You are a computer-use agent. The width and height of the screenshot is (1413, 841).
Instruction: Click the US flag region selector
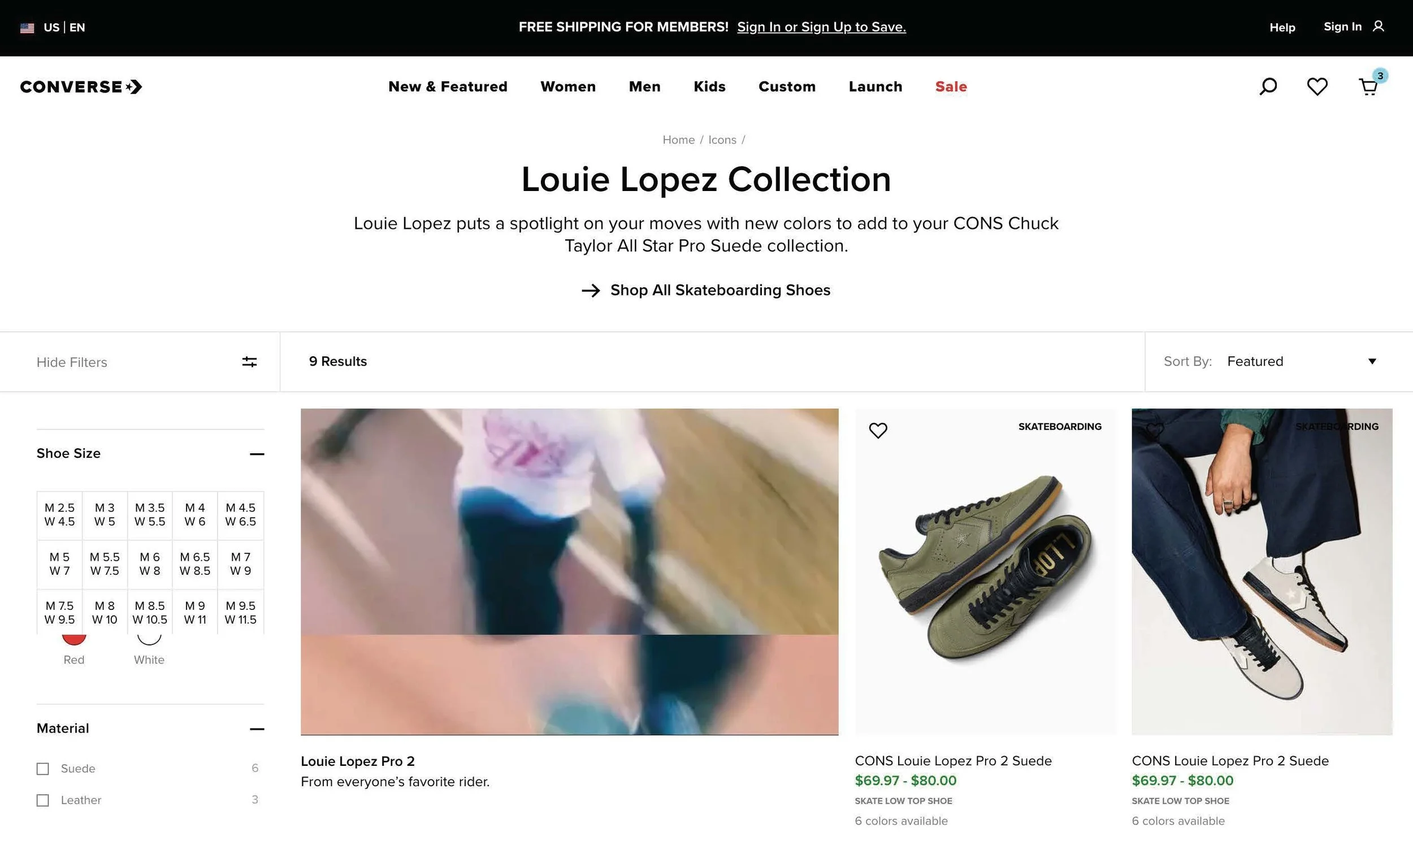pyautogui.click(x=27, y=28)
